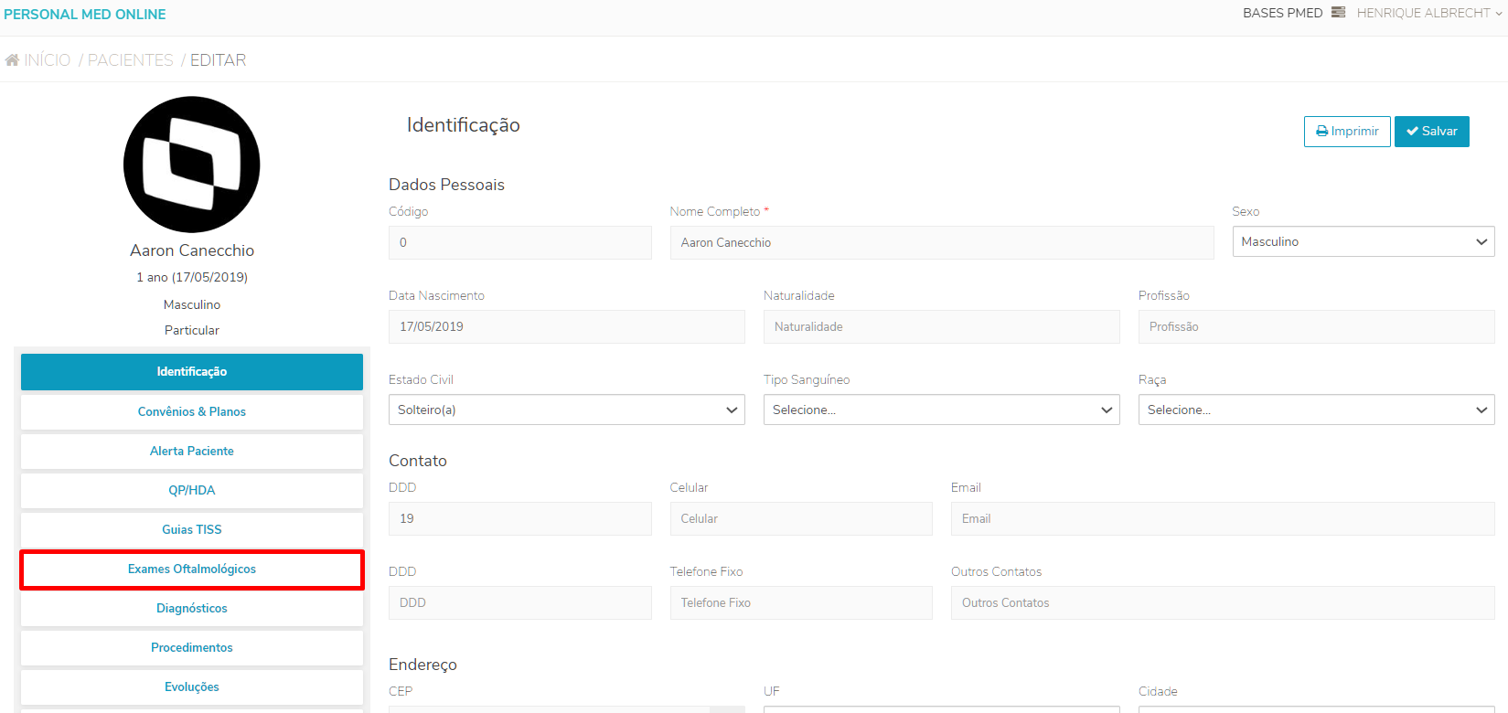This screenshot has width=1508, height=713.
Task: Click the Imprimir button
Action: [1347, 132]
